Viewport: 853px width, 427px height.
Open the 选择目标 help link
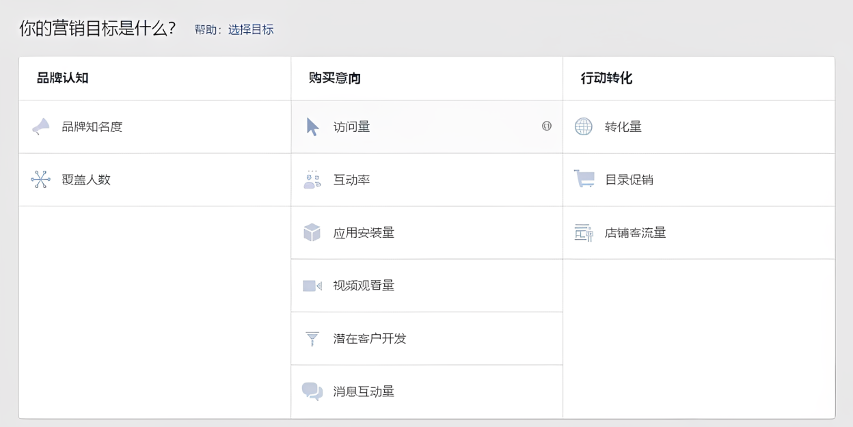251,29
